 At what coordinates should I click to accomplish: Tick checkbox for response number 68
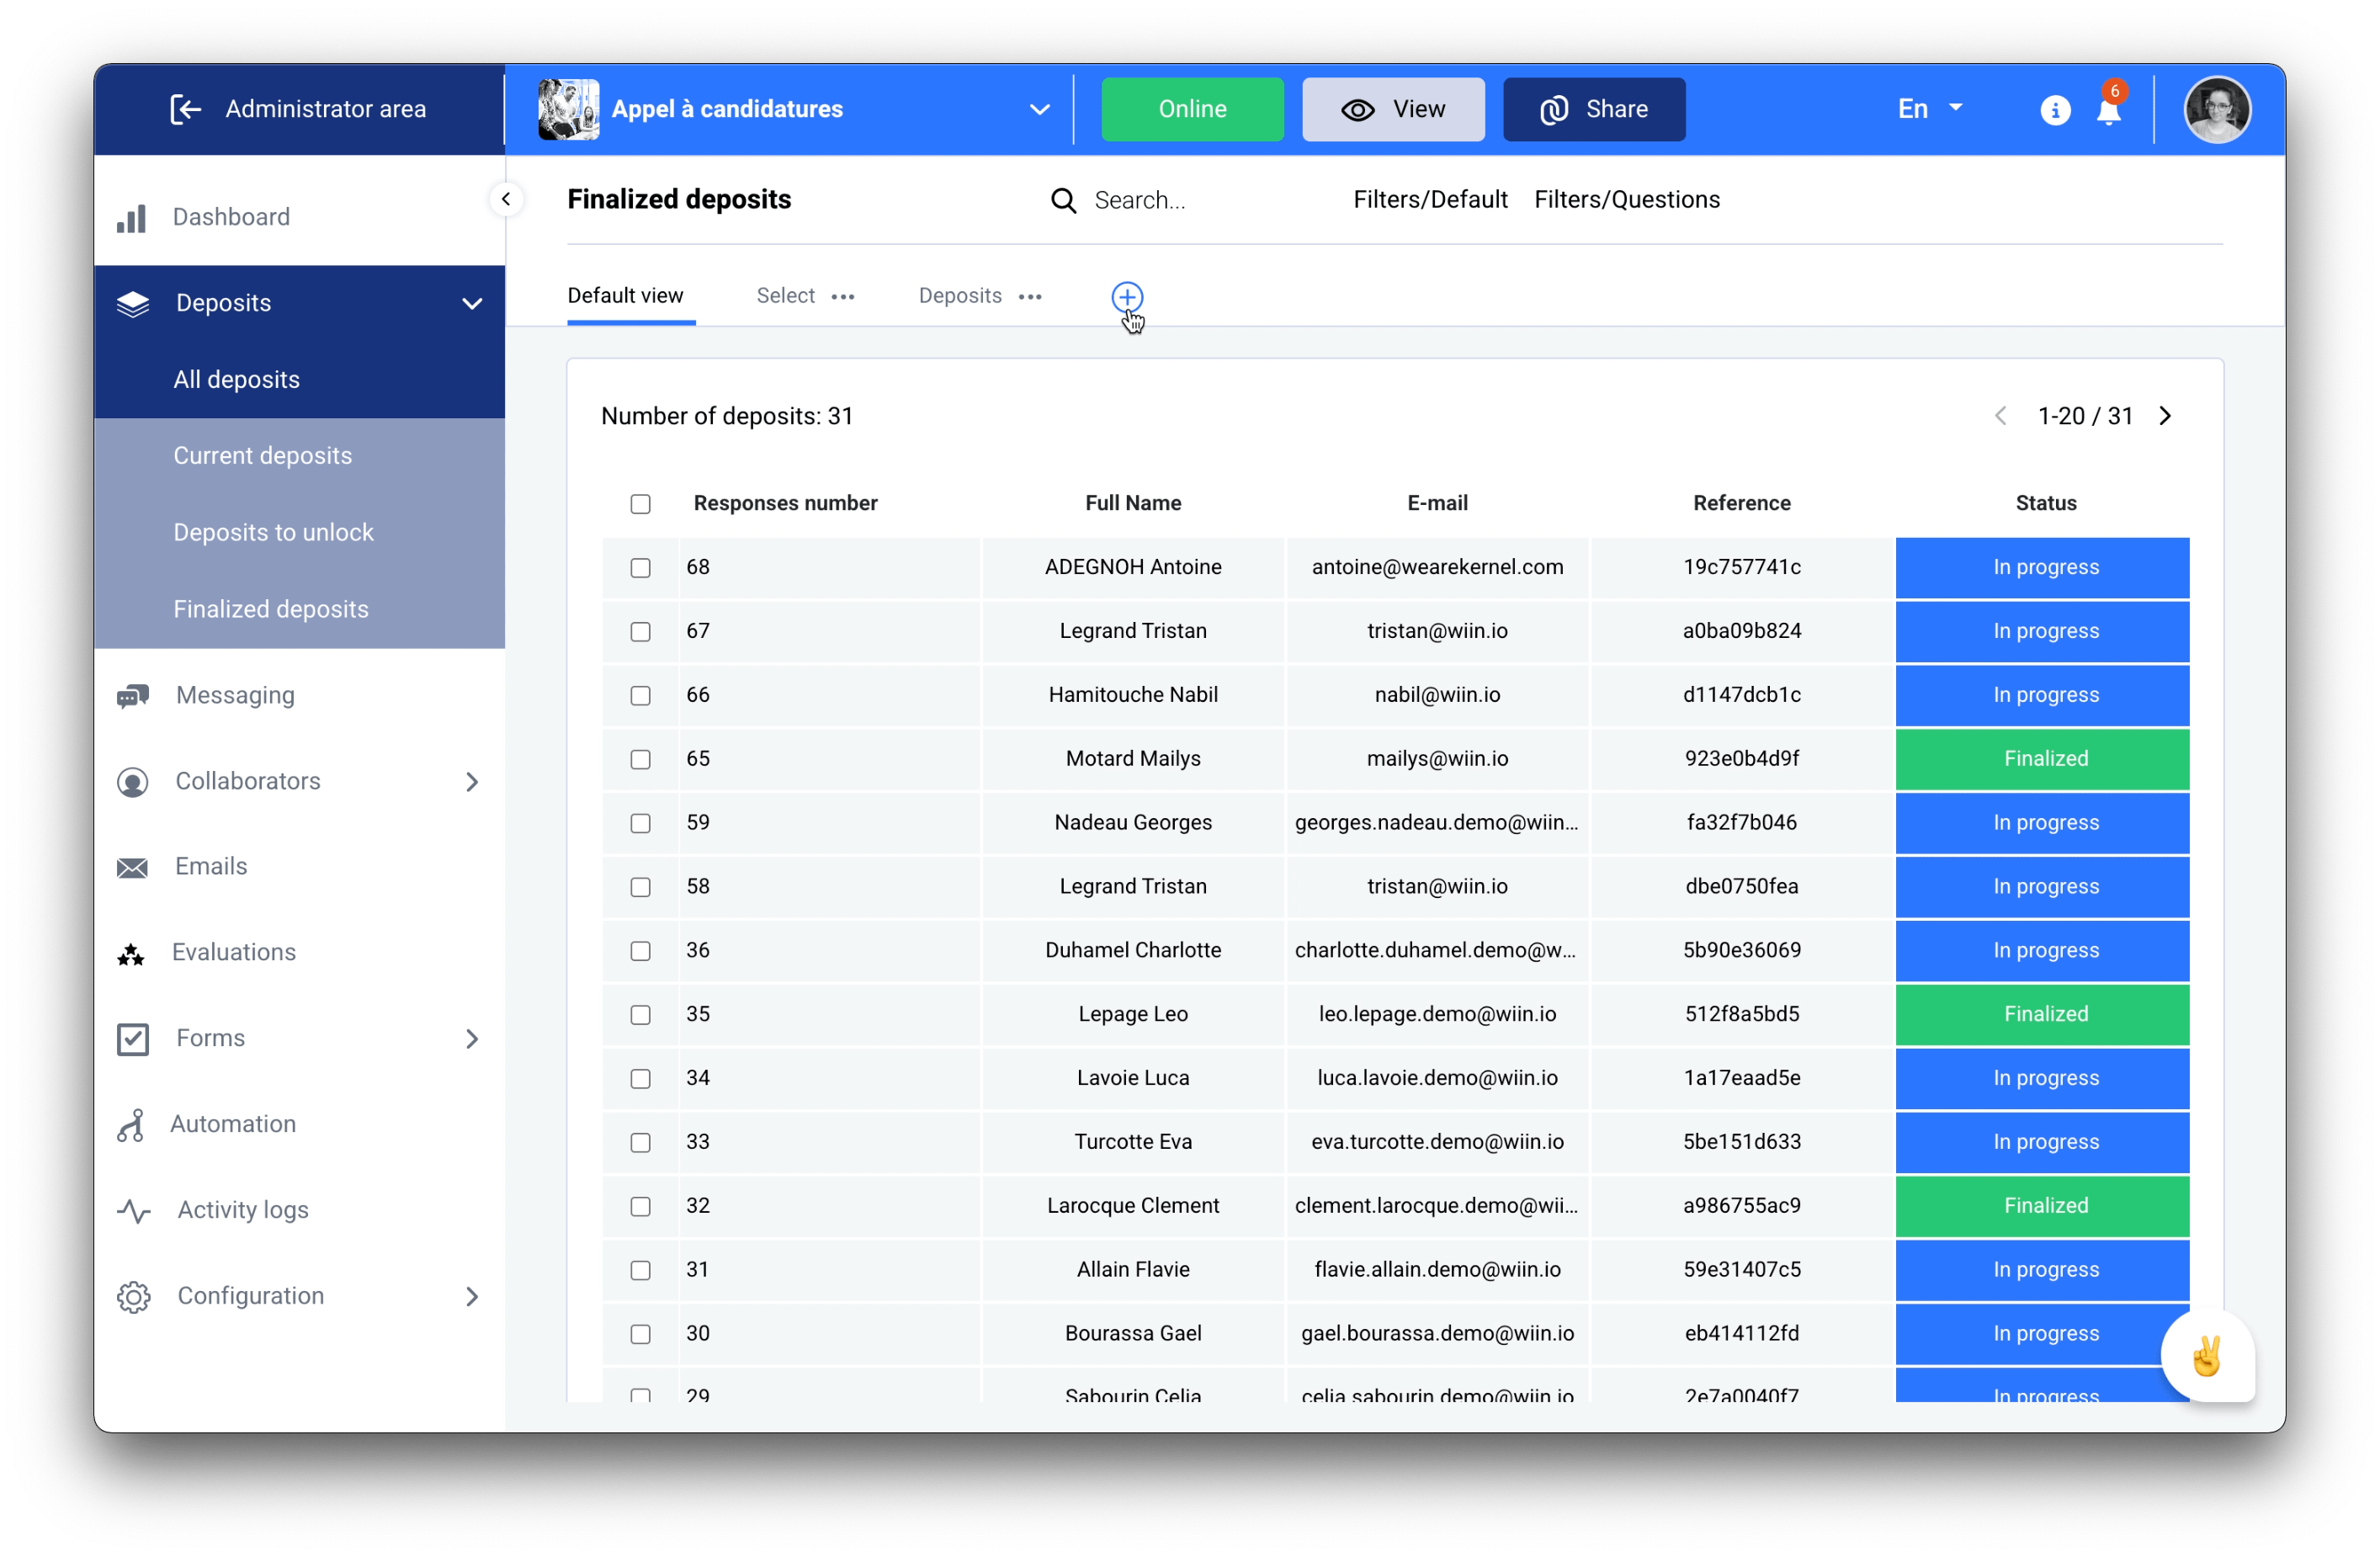640,568
